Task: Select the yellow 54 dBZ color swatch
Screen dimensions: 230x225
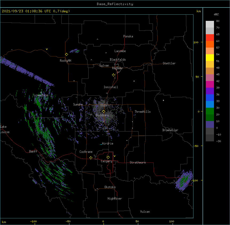Action: 210,57
